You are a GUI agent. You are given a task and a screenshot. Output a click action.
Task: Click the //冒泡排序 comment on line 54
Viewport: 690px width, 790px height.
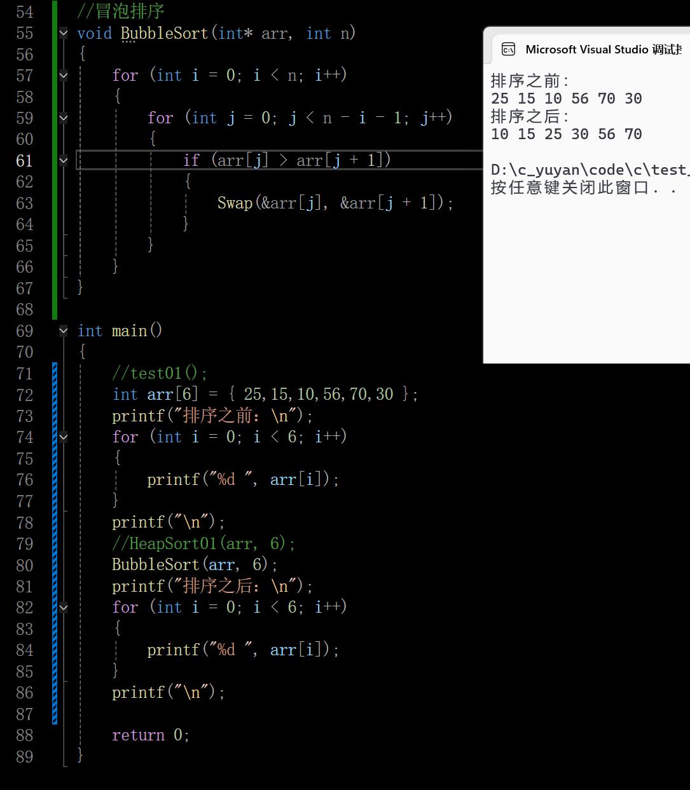tap(121, 11)
